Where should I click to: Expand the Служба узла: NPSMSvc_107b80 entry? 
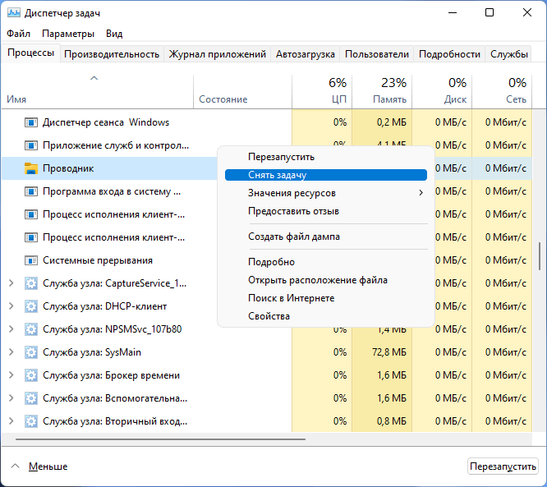[11, 329]
